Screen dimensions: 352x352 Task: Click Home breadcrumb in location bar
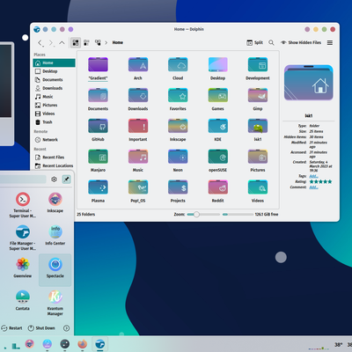pyautogui.click(x=118, y=42)
